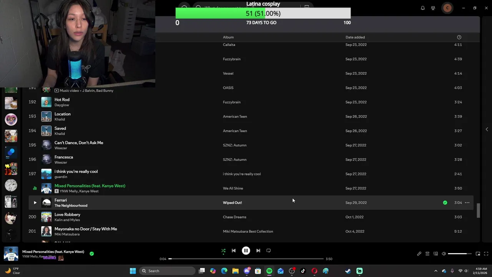Open Copilot from the taskbar
Screen dimensions: 492x277
pyautogui.click(x=213, y=271)
